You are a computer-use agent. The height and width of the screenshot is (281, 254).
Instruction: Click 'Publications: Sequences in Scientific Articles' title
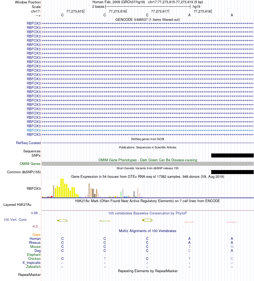point(148,147)
